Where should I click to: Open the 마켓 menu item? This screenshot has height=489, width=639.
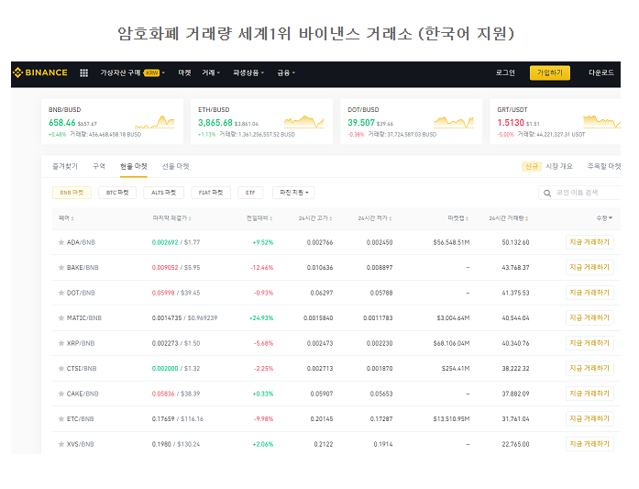tap(184, 72)
